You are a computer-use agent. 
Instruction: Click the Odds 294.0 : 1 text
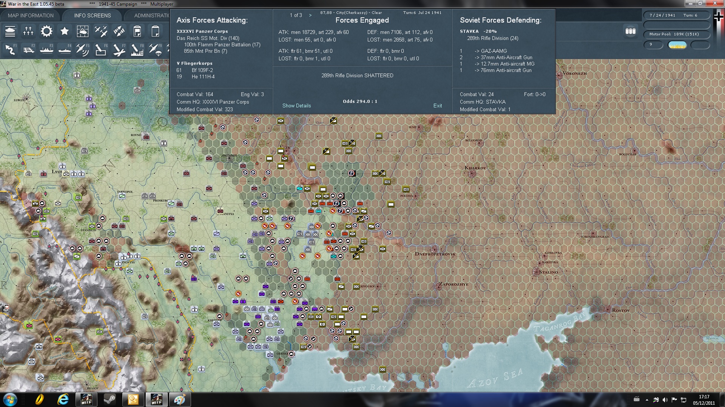[360, 101]
